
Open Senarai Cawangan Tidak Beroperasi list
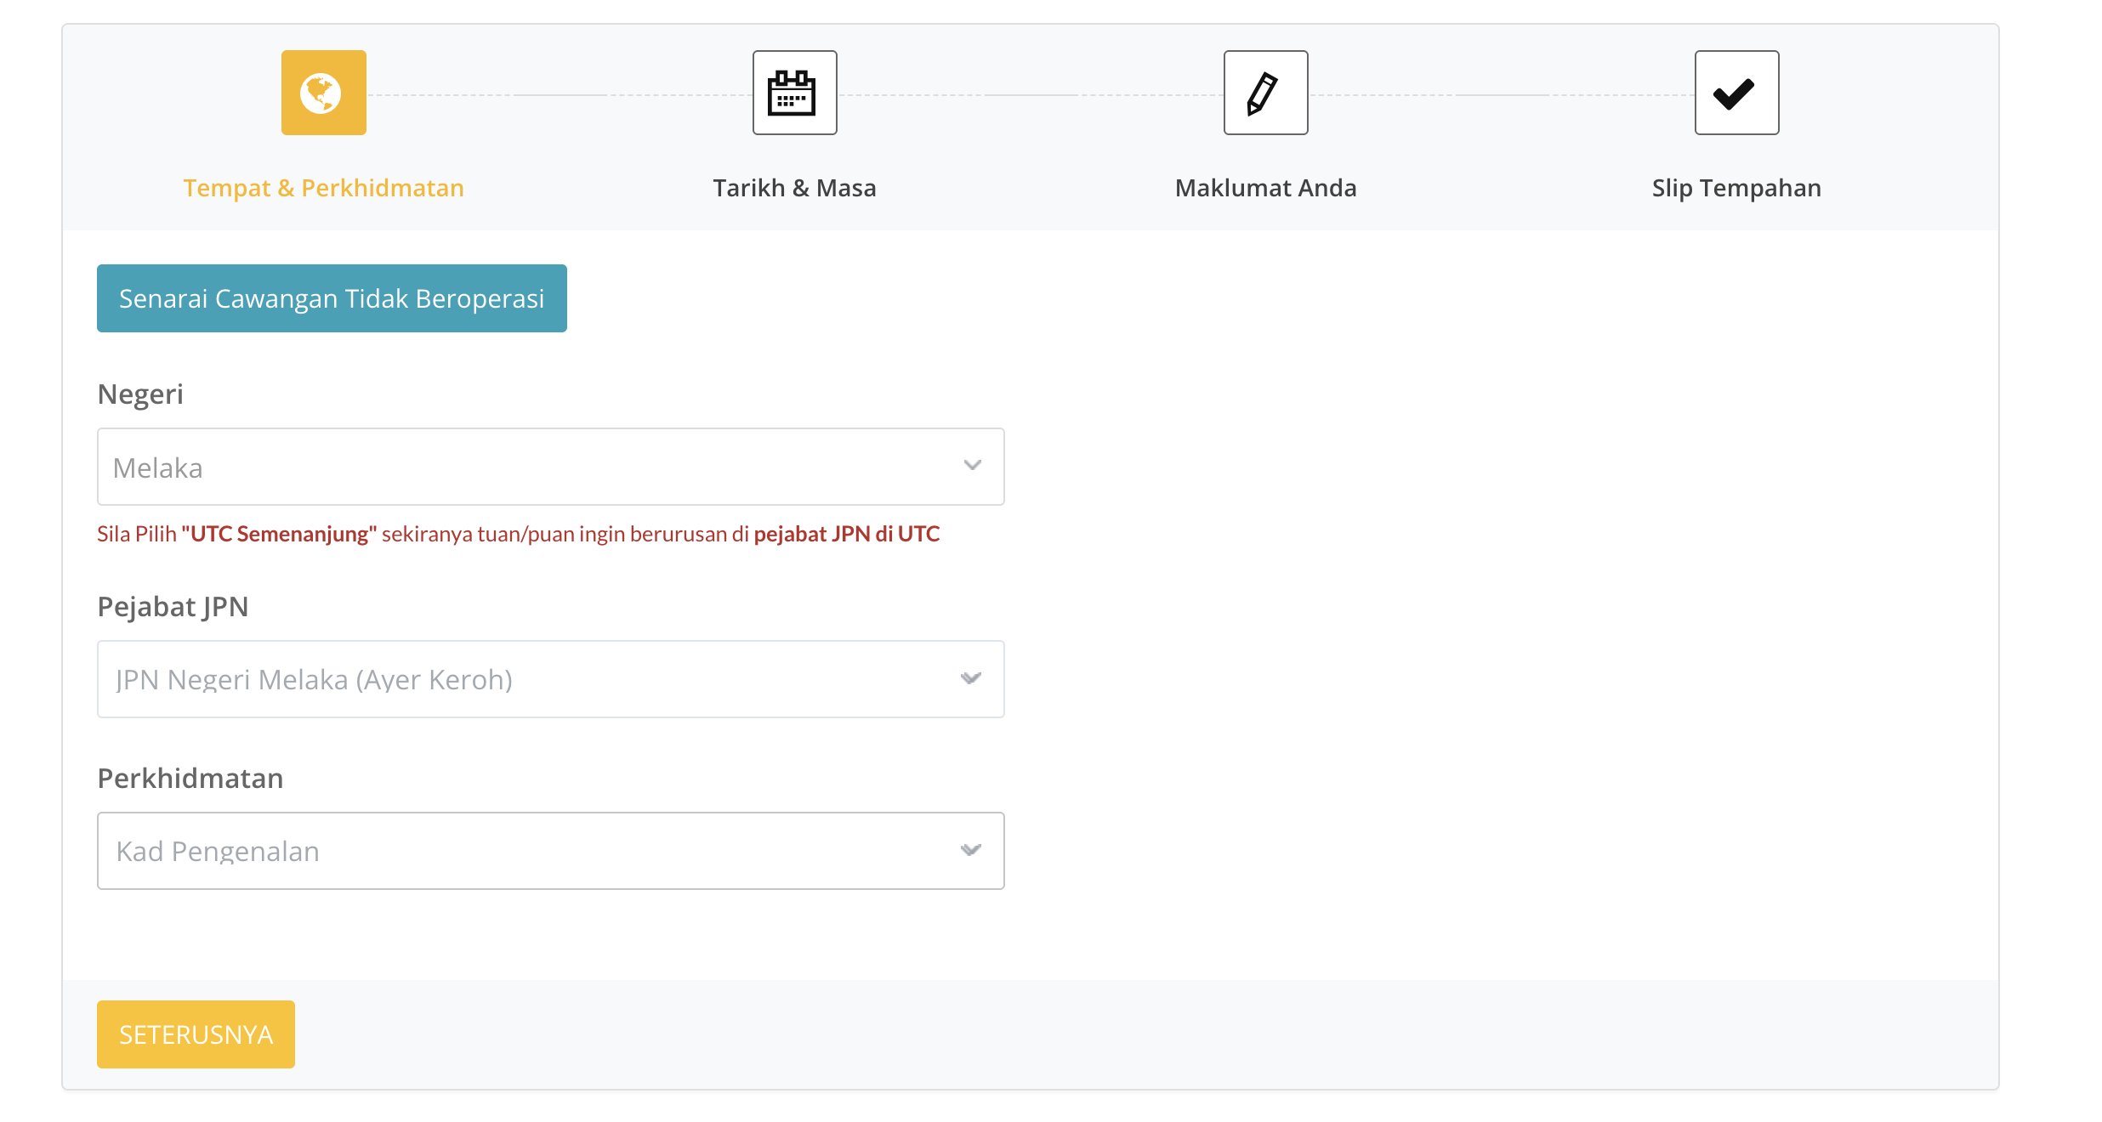(x=332, y=298)
